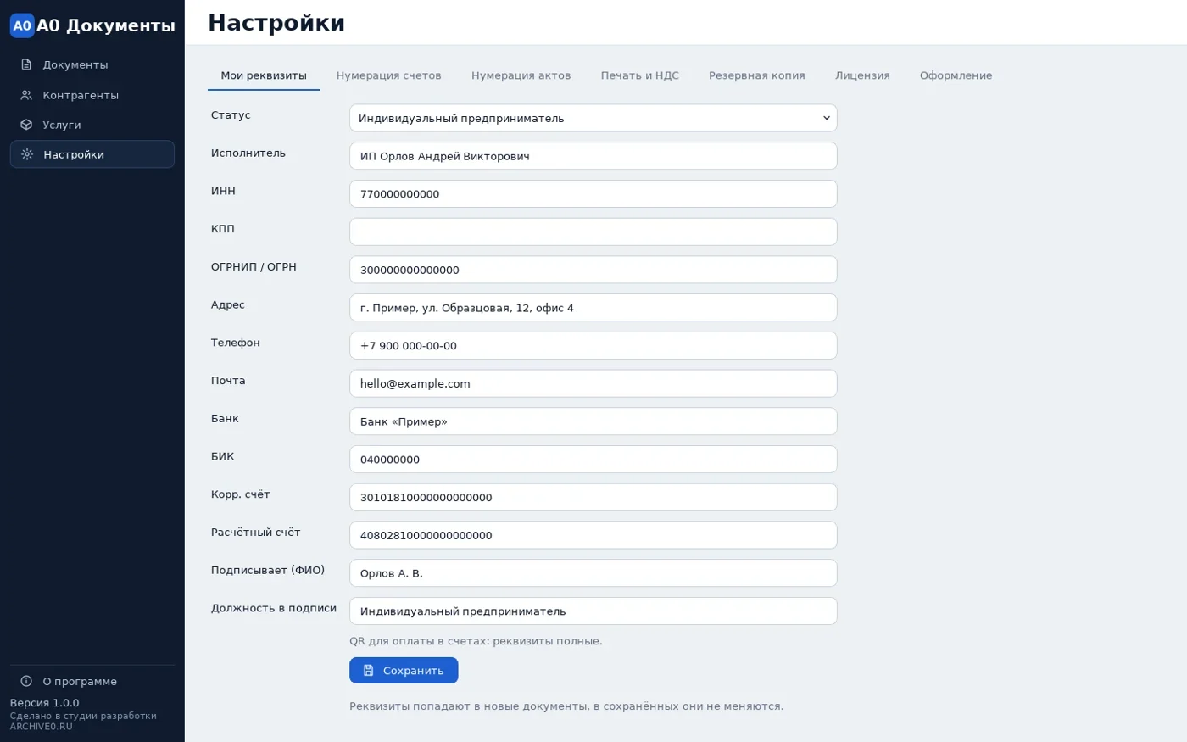Click into the Банк field

593,421
